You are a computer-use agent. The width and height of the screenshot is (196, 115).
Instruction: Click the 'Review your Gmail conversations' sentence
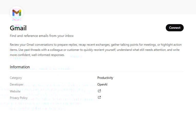coord(96,45)
